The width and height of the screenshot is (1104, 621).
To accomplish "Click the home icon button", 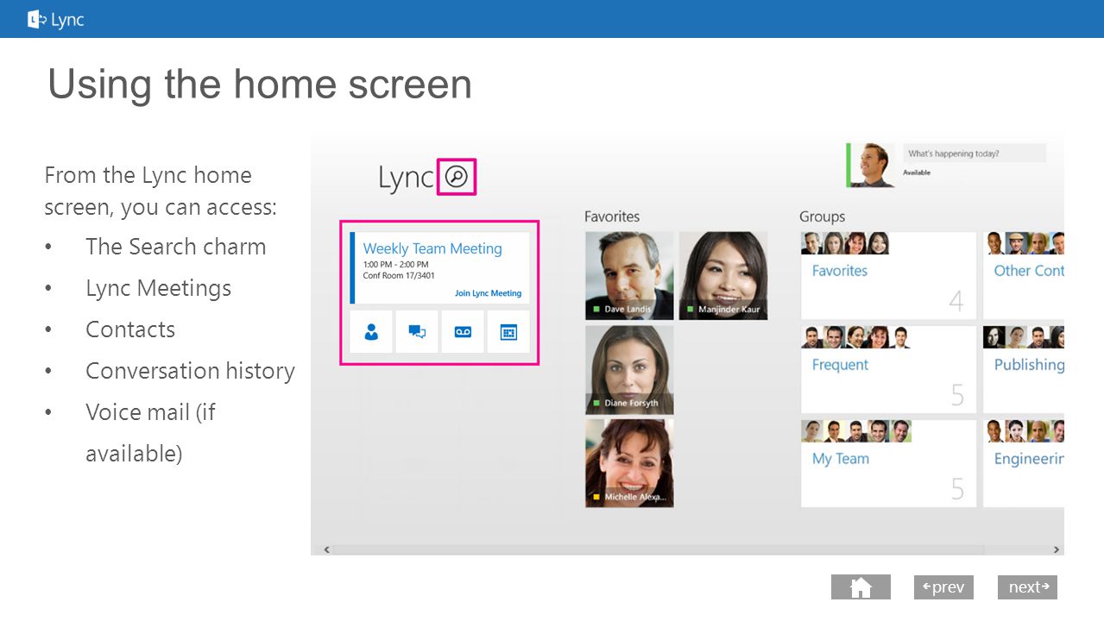I will pyautogui.click(x=861, y=587).
